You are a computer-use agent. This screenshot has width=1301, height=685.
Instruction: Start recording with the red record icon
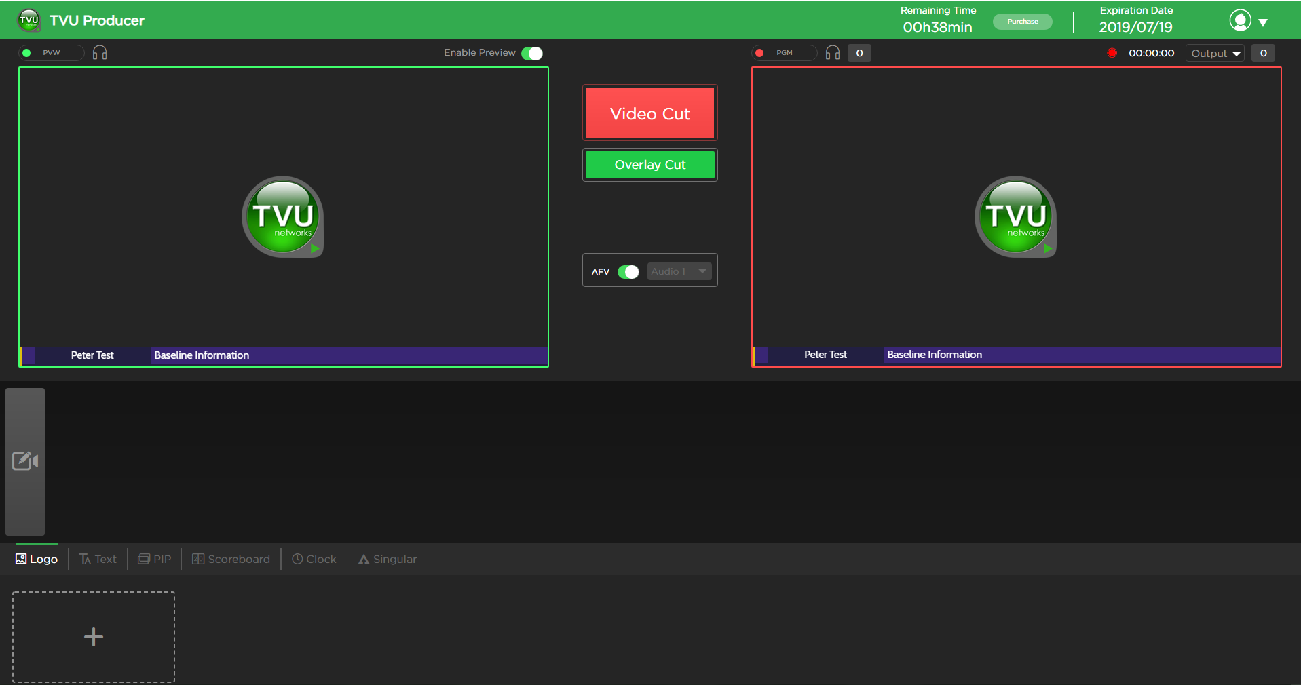coord(1112,53)
